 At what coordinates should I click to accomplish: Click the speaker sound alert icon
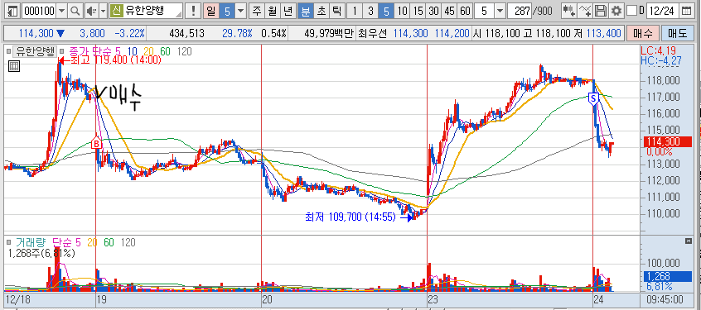click(91, 11)
